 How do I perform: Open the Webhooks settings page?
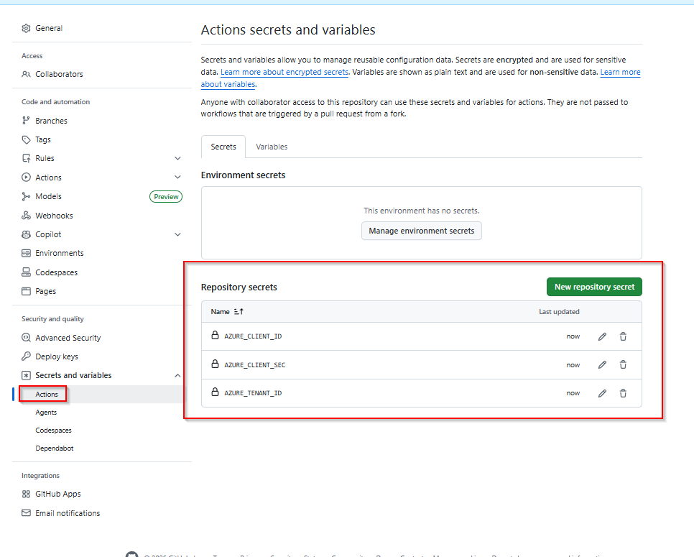pos(54,216)
